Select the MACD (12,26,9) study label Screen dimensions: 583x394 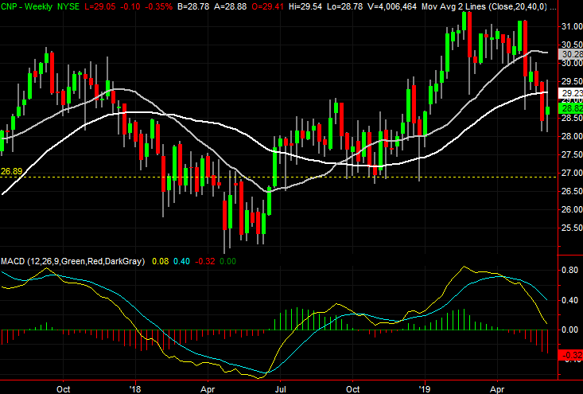tap(76, 260)
